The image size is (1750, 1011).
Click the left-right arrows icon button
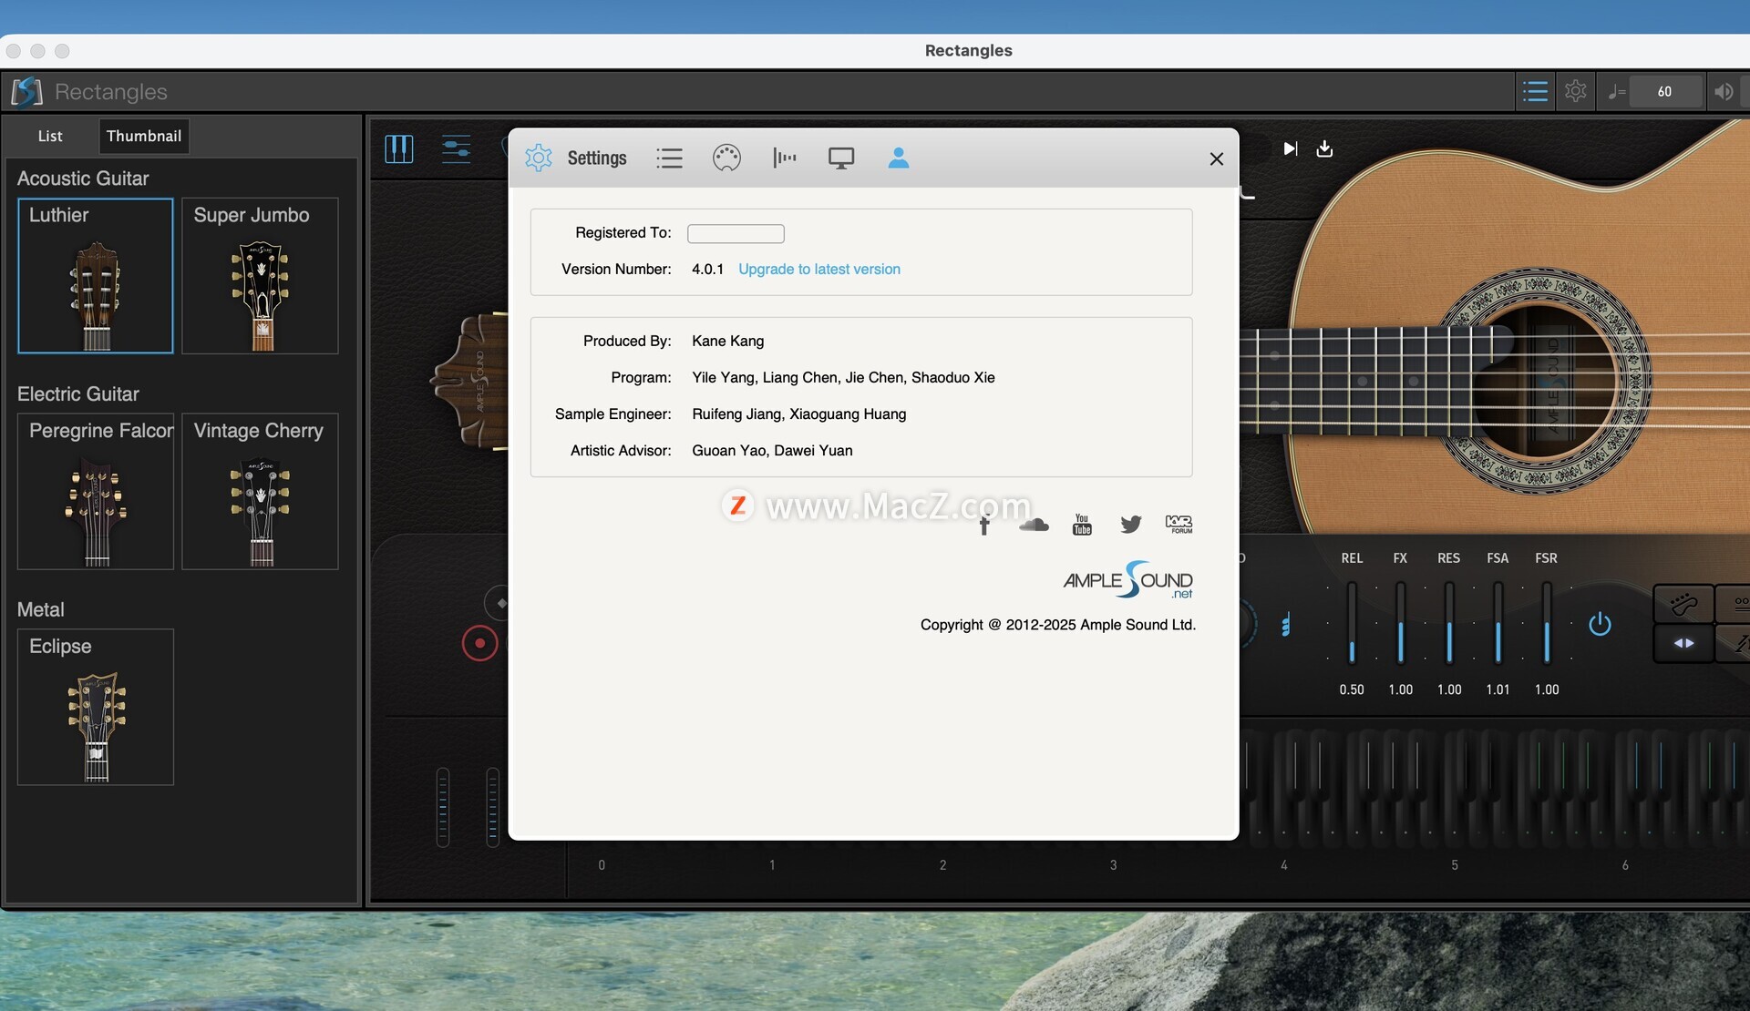coord(1683,643)
